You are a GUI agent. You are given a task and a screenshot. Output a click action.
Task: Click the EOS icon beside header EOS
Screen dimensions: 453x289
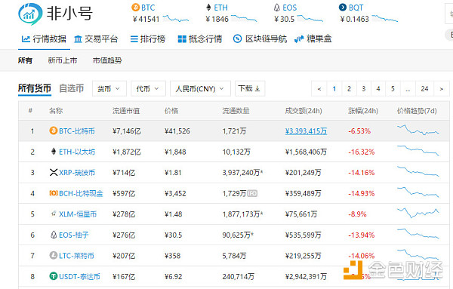pyautogui.click(x=277, y=8)
